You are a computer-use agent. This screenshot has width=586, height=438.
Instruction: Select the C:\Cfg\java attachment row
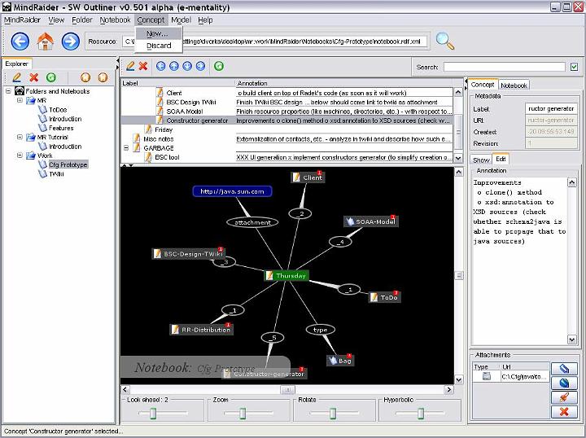pyautogui.click(x=510, y=377)
